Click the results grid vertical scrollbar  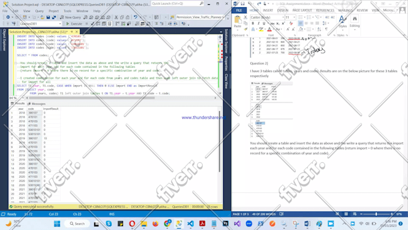[220, 141]
